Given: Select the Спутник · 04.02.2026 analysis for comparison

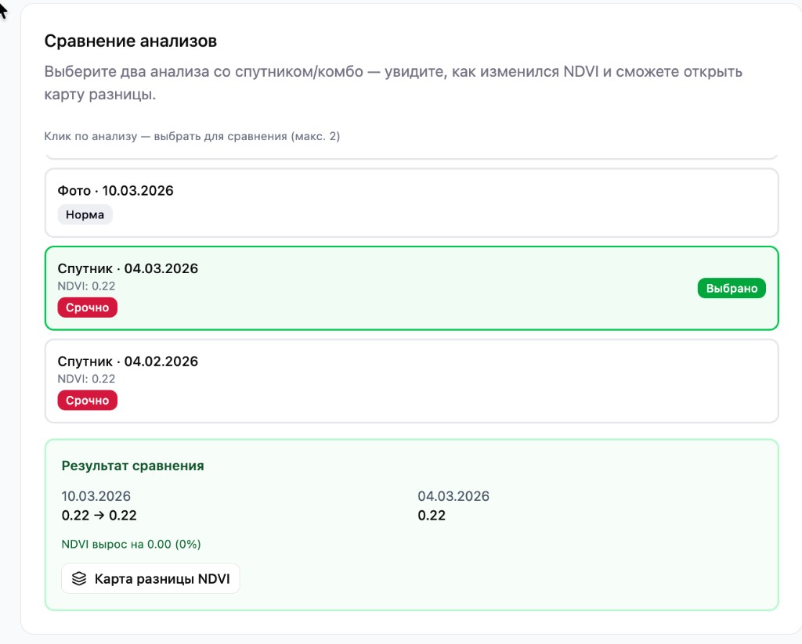Looking at the screenshot, I should tap(411, 381).
